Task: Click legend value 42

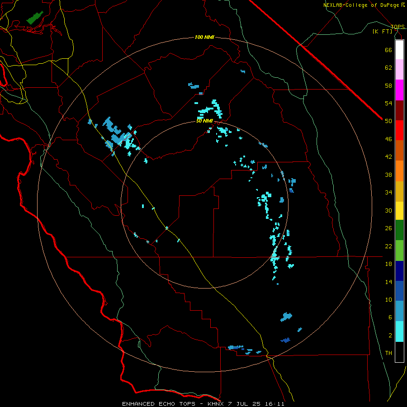Action: point(388,157)
